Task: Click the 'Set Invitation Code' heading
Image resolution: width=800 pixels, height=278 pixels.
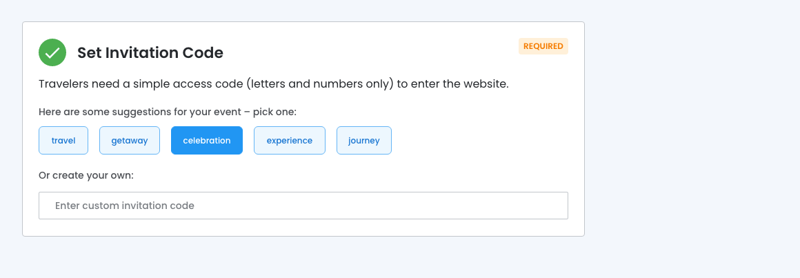Action: click(x=150, y=52)
